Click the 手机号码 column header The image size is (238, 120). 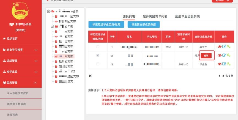click(152, 37)
